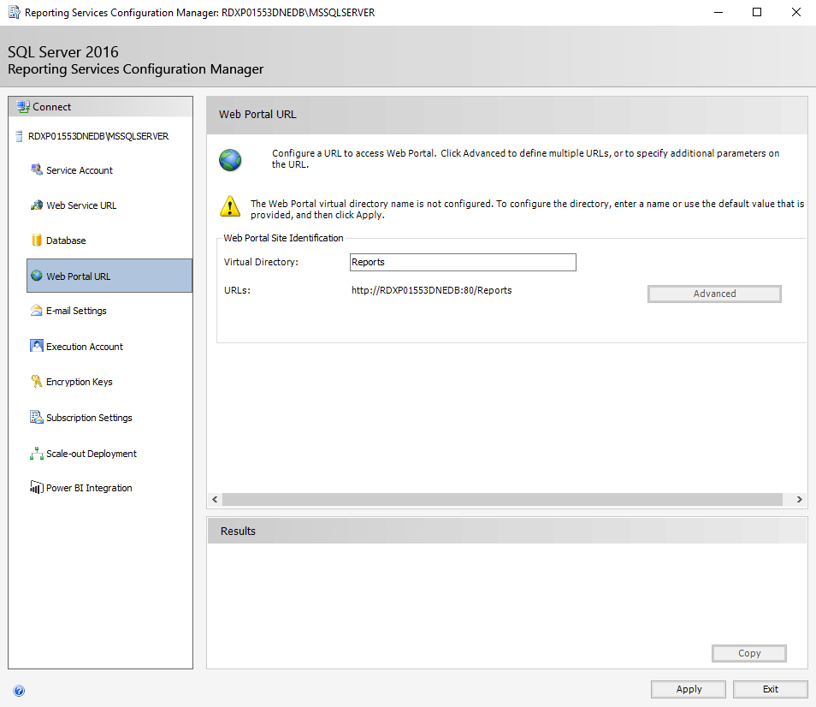Open the Execution Account page
This screenshot has width=816, height=707.
pyautogui.click(x=85, y=347)
